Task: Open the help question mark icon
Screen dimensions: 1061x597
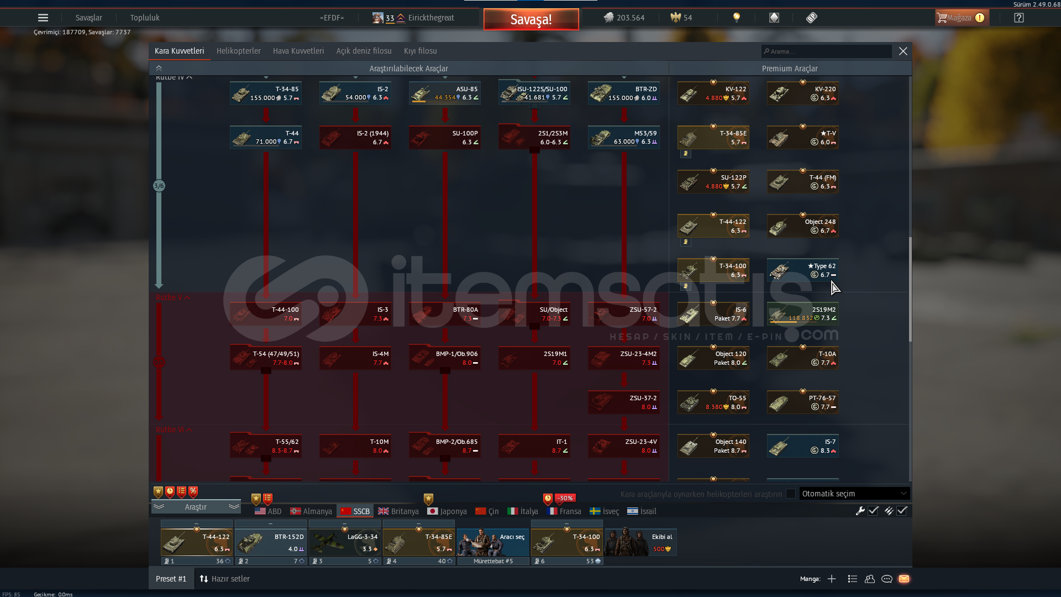Action: [x=1019, y=18]
